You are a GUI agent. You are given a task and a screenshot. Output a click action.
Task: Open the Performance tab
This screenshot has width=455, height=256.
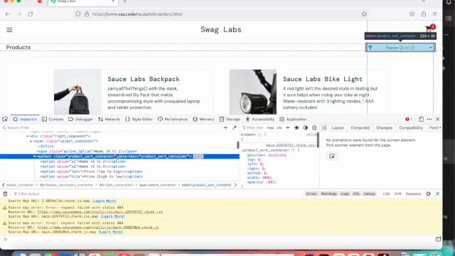coord(173,119)
